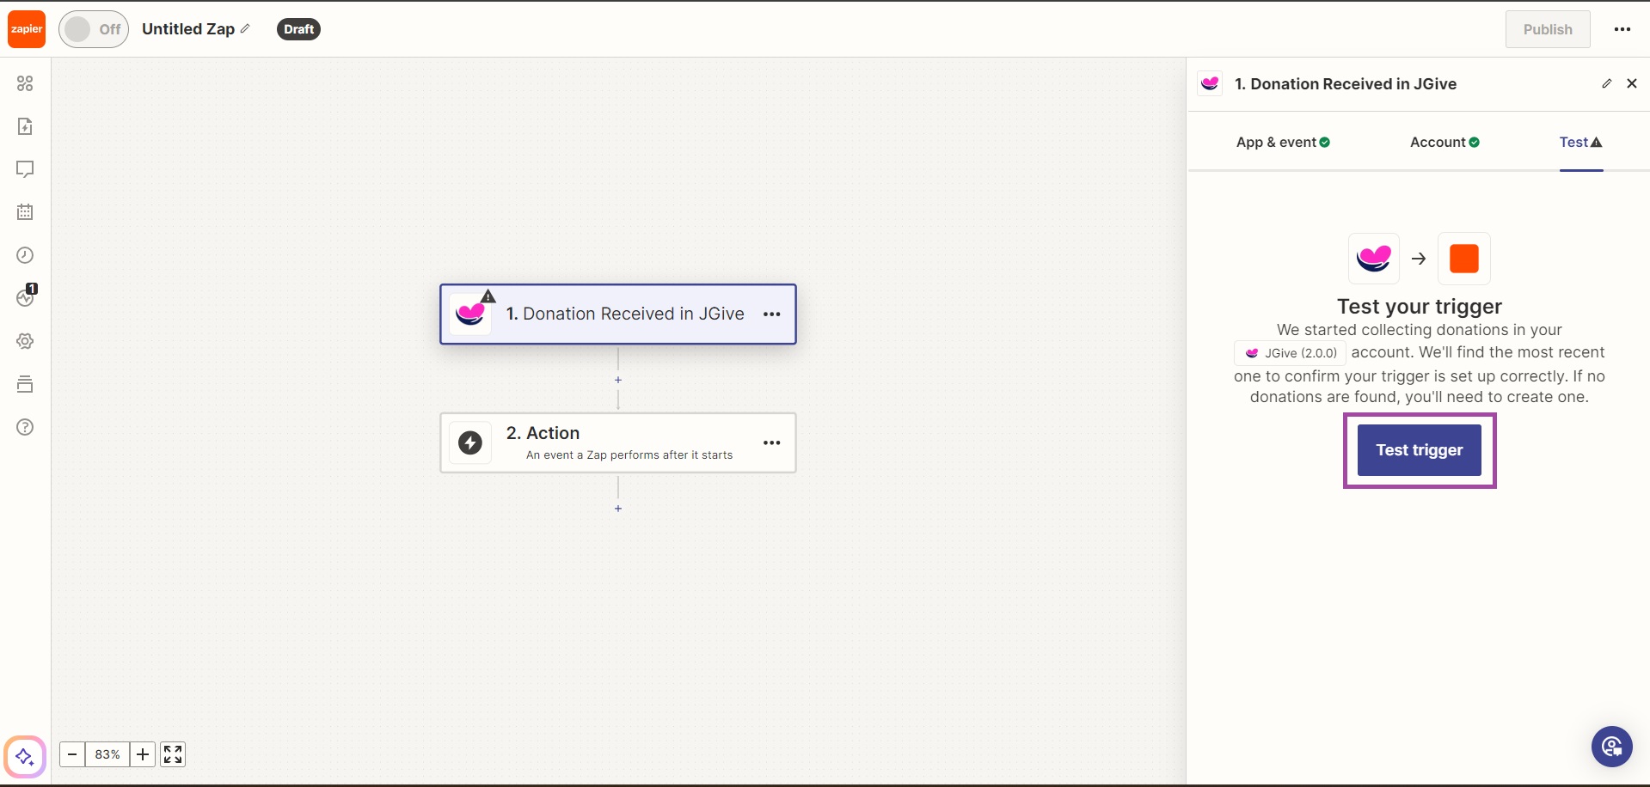Click the JGive app icon on step 1
This screenshot has width=1650, height=787.
point(470,314)
